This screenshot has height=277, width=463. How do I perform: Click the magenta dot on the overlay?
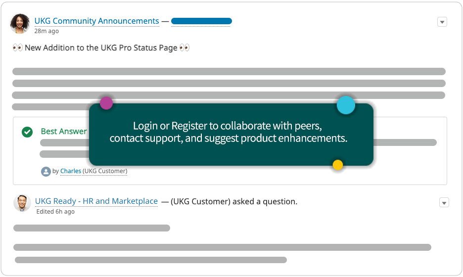point(106,103)
